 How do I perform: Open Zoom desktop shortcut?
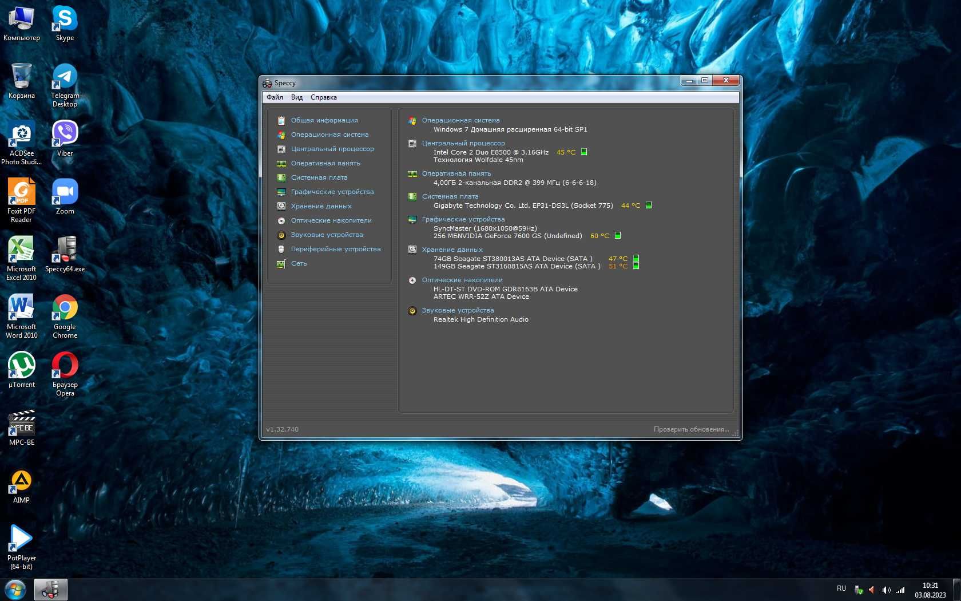coord(65,196)
